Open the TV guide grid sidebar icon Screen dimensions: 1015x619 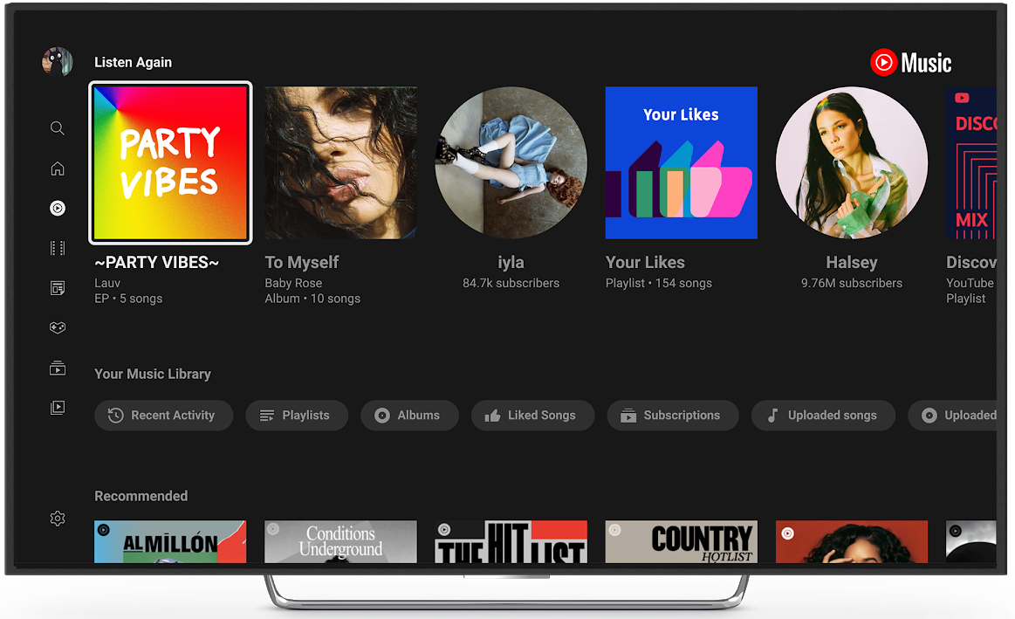[58, 248]
